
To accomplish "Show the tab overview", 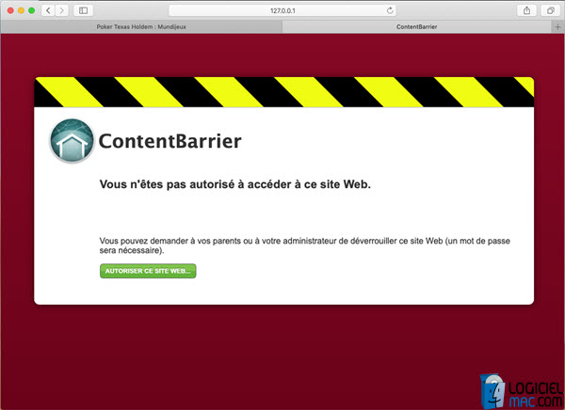I will coord(550,9).
